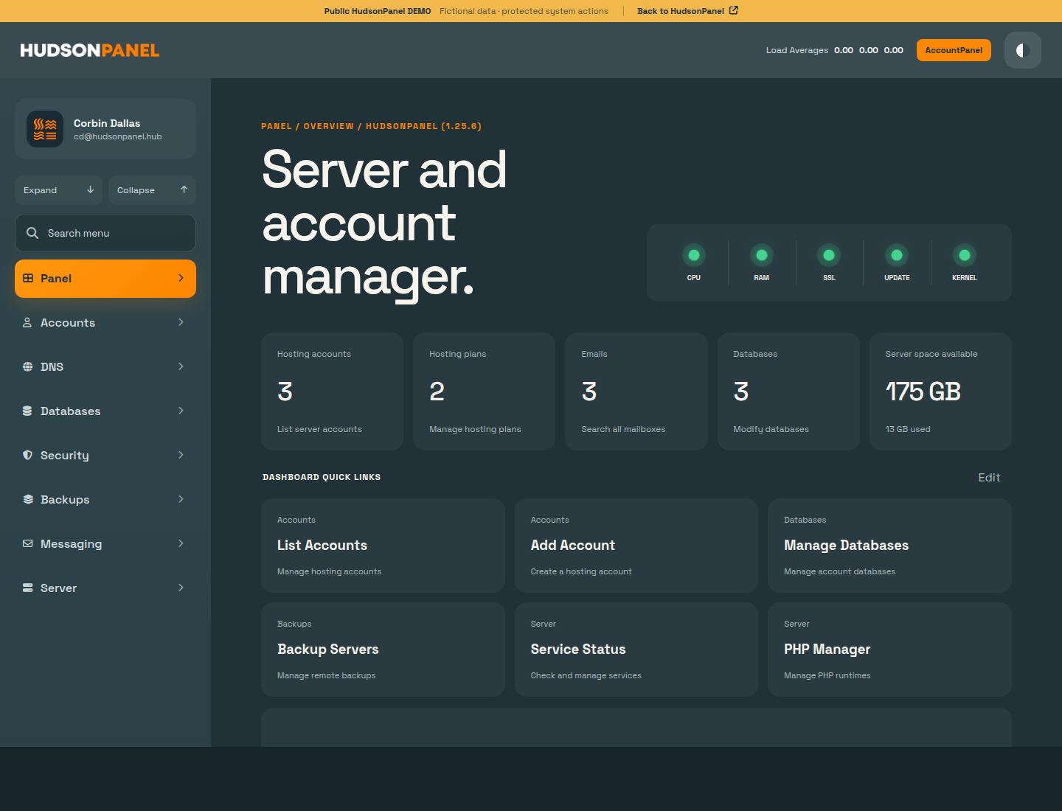Click external link icon beside Back to HudsonPanel
This screenshot has height=811, width=1062.
734,10
